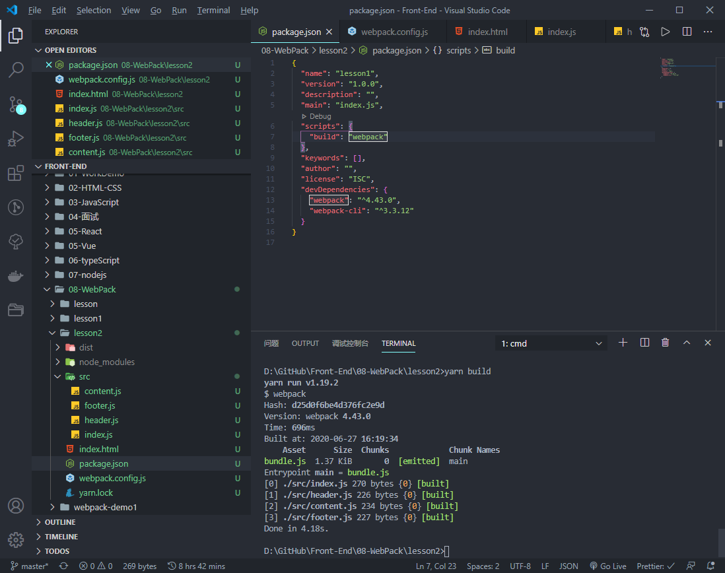The height and width of the screenshot is (573, 725).
Task: Maximize the panel with up chevron
Action: (687, 343)
